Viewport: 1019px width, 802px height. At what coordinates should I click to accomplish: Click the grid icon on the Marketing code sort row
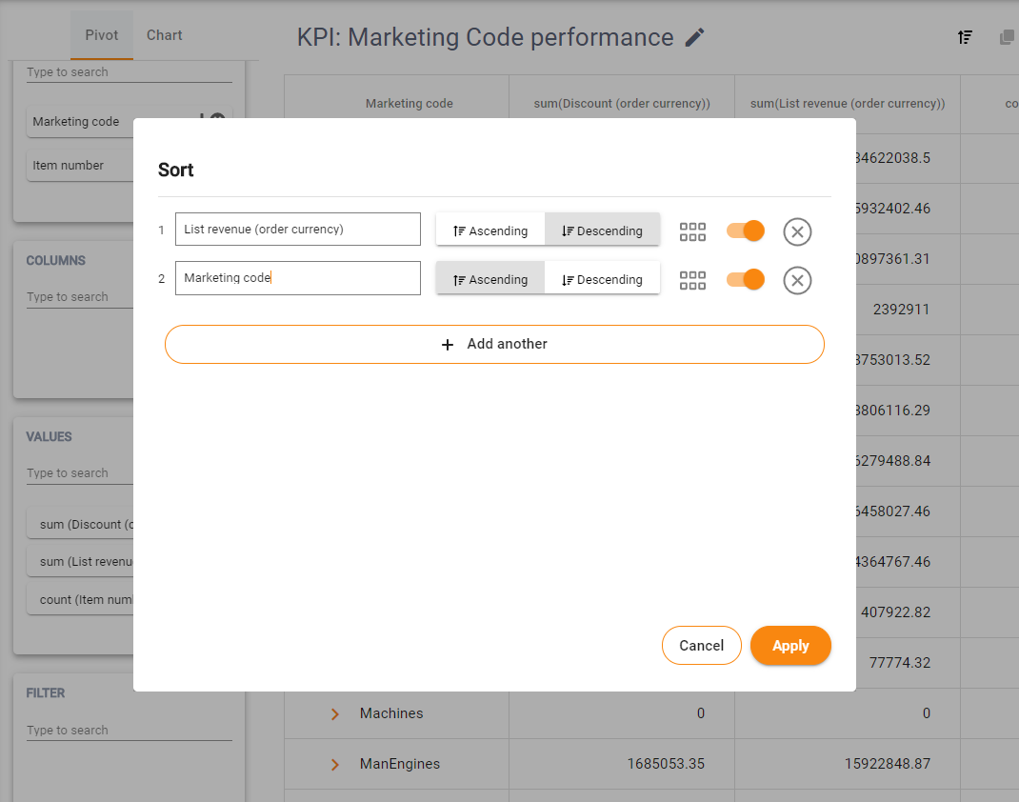tap(692, 279)
